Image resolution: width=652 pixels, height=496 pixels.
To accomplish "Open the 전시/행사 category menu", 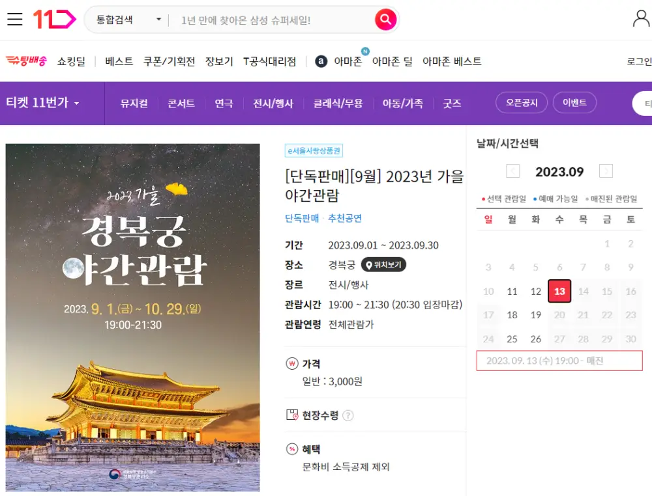I will (273, 104).
